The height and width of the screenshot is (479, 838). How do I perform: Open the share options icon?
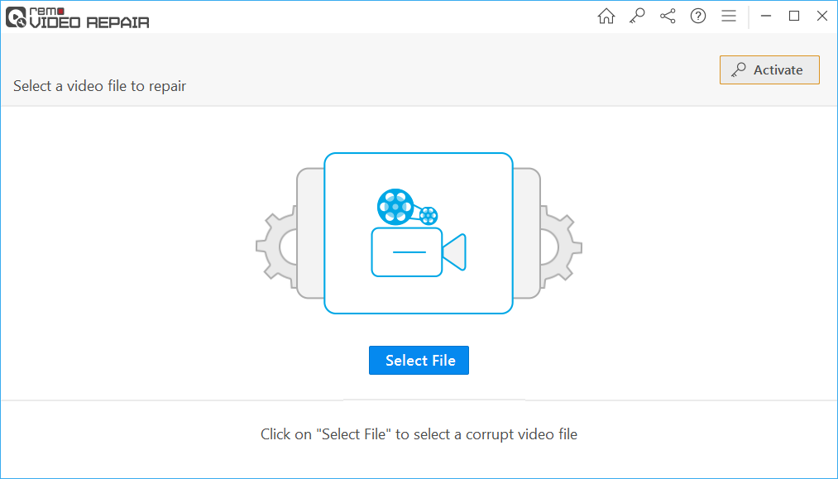667,16
